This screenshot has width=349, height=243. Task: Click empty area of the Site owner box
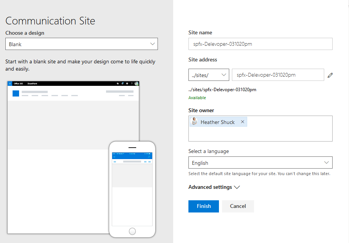260,134
